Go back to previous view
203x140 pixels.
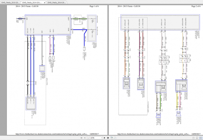coord(112,138)
